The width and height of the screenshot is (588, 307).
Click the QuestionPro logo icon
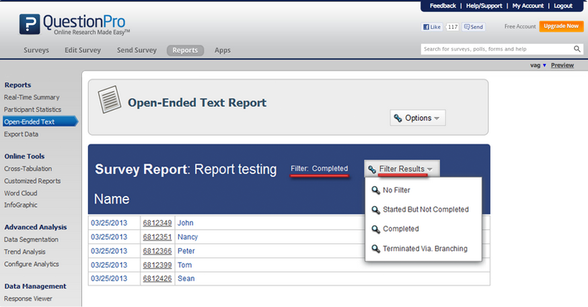coord(30,24)
